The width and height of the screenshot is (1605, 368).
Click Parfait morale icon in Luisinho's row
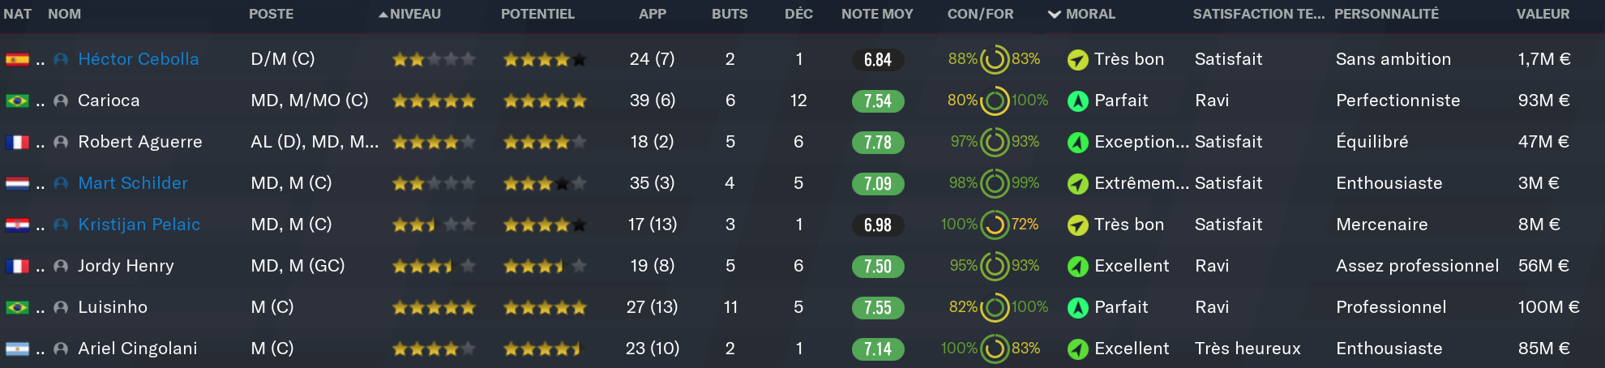[1077, 307]
